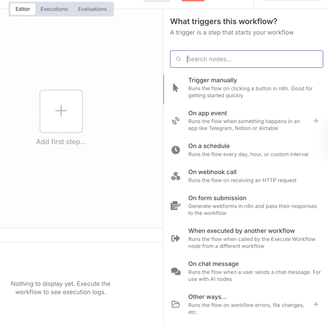The width and height of the screenshot is (328, 323).
Task: Click the executed by another workflow icon
Action: tap(176, 238)
